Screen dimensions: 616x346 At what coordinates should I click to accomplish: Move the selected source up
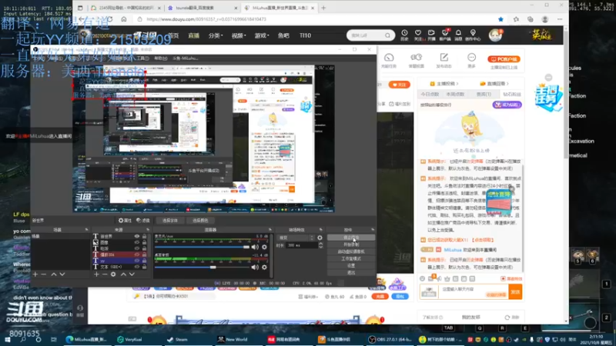123,274
